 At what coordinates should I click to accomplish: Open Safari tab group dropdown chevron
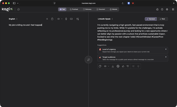tap(18, 3)
